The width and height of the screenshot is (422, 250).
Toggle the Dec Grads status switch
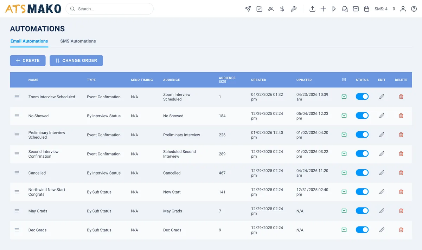(x=362, y=230)
